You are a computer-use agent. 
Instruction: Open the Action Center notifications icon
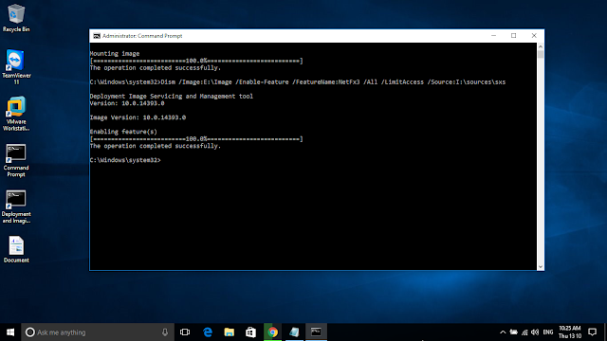[592, 332]
